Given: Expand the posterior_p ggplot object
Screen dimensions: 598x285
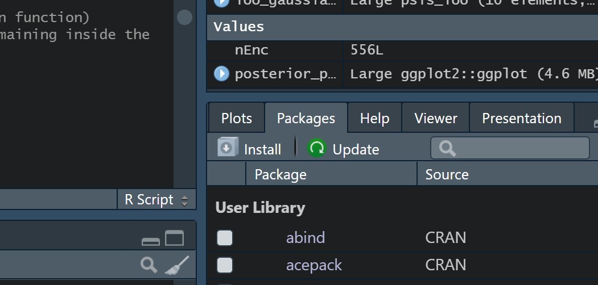Looking at the screenshot, I should (221, 73).
